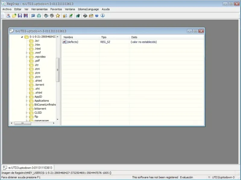Click the properties list toolbar icon
The image size is (241, 180).
[65, 16]
